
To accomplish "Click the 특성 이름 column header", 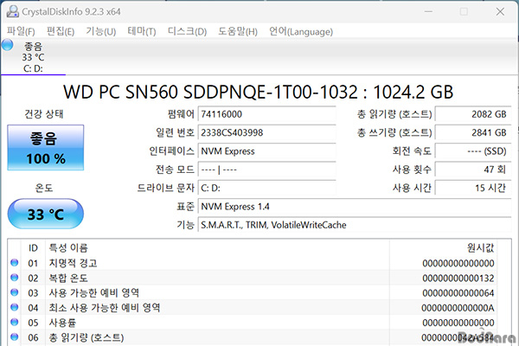I will (68, 247).
